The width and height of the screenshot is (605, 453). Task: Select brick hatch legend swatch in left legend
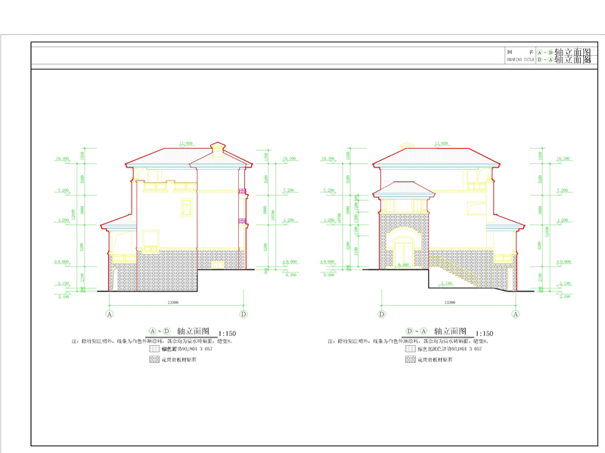tap(155, 360)
